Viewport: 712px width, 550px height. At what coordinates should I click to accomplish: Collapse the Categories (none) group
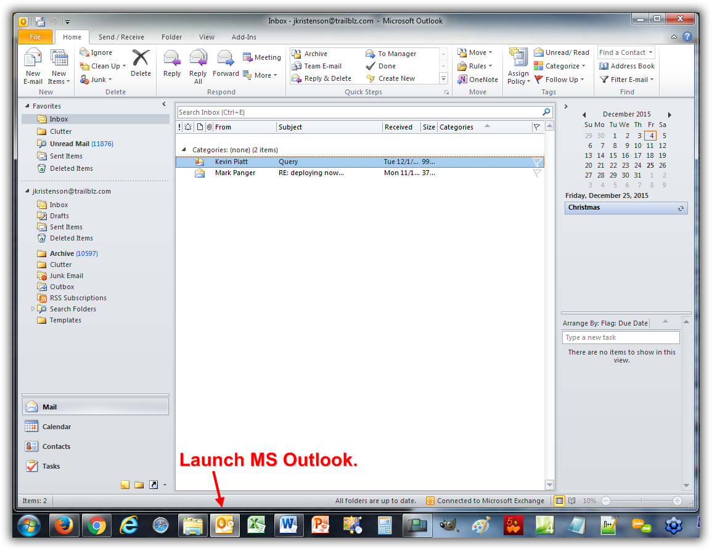[184, 150]
